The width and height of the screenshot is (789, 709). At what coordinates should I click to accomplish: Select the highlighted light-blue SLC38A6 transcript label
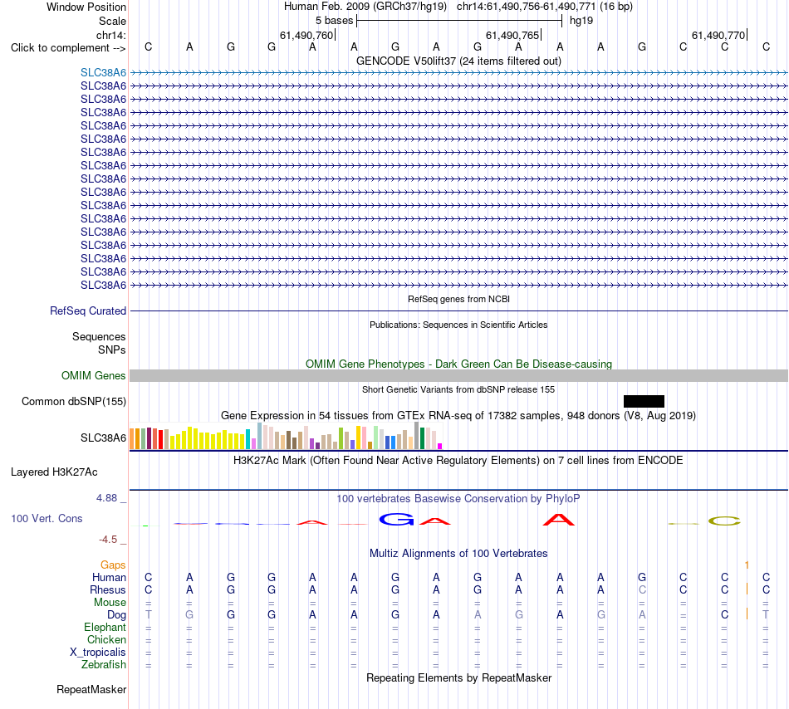(x=103, y=73)
